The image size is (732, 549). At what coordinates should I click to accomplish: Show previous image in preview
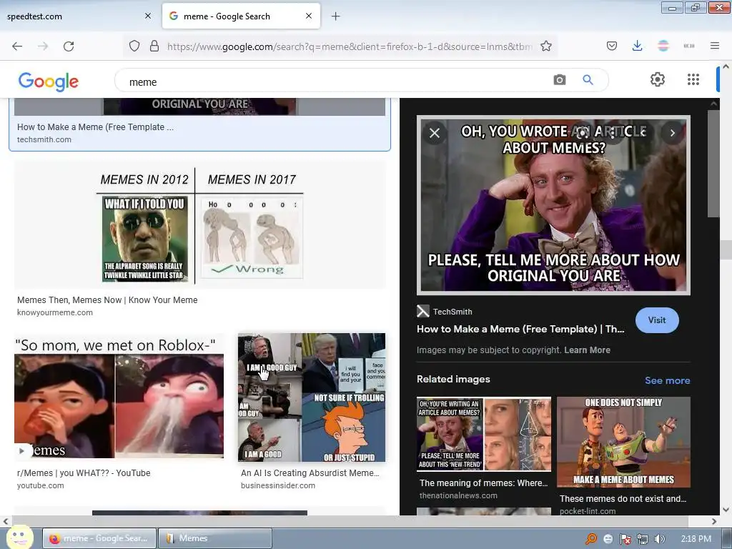643,133
